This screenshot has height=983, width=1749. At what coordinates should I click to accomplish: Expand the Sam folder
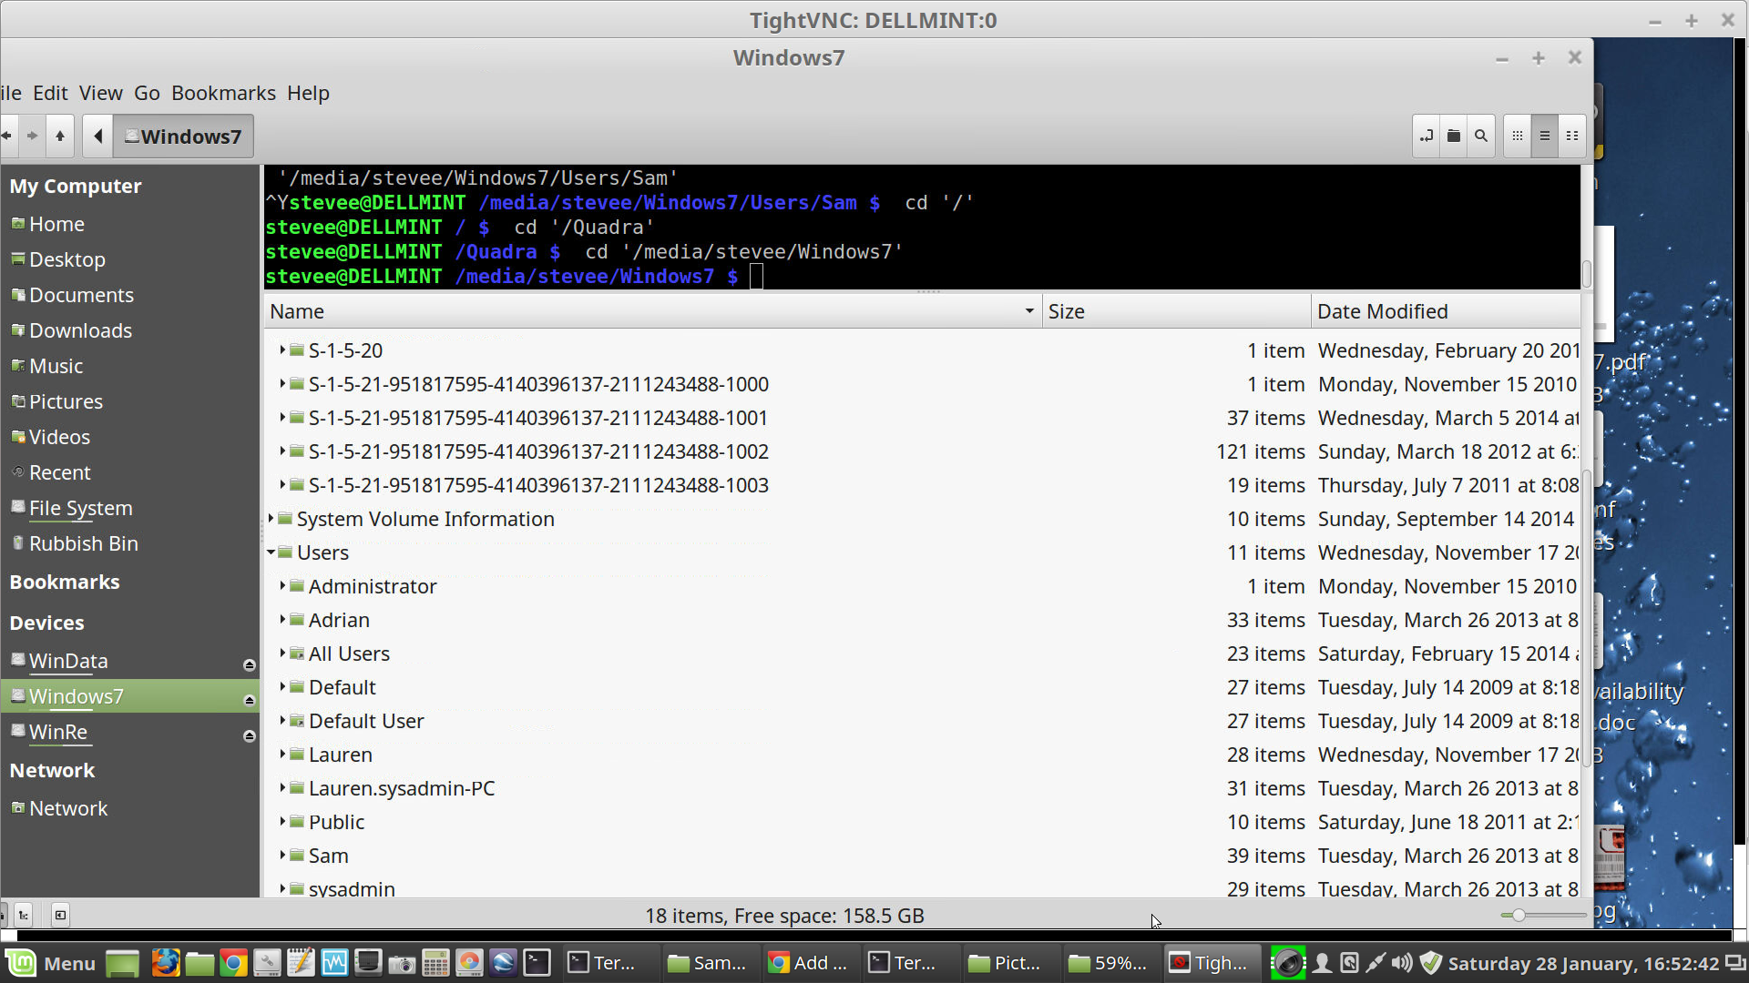pos(282,856)
